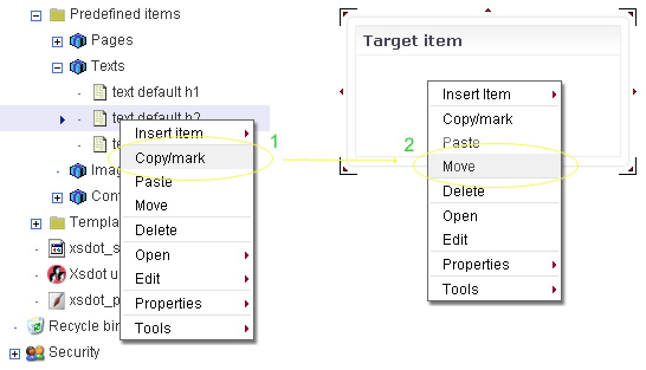Expand the Pages tree node
This screenshot has height=370, width=646.
point(57,42)
